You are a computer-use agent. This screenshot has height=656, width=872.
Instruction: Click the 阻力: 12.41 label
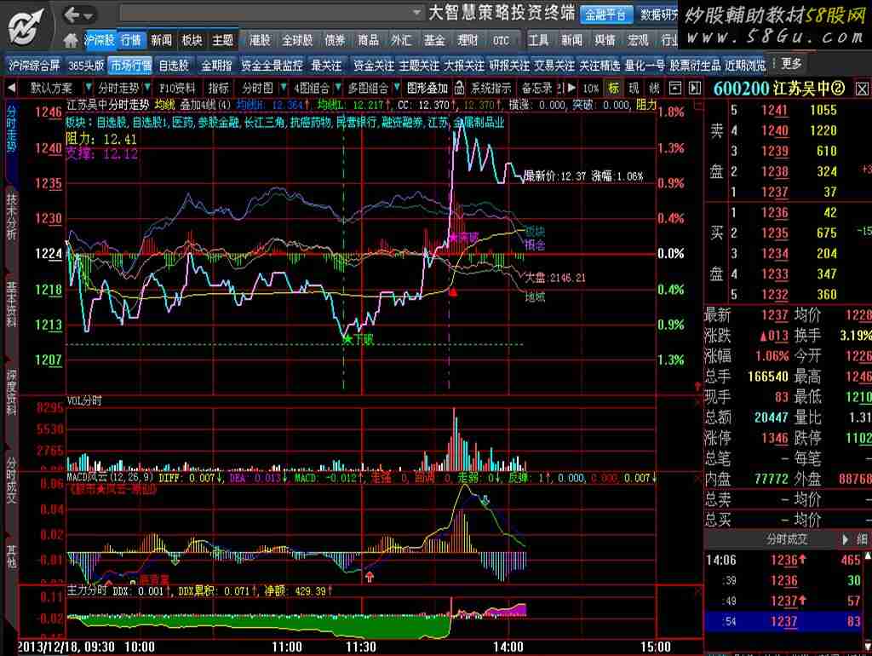coord(101,139)
